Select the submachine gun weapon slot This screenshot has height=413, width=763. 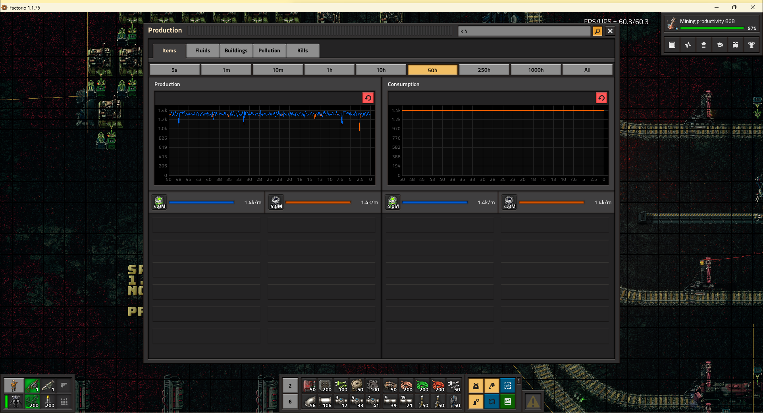click(32, 385)
